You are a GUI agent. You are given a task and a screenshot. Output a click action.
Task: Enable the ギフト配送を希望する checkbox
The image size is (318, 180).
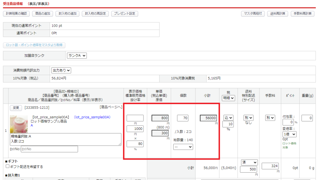tap(8, 167)
